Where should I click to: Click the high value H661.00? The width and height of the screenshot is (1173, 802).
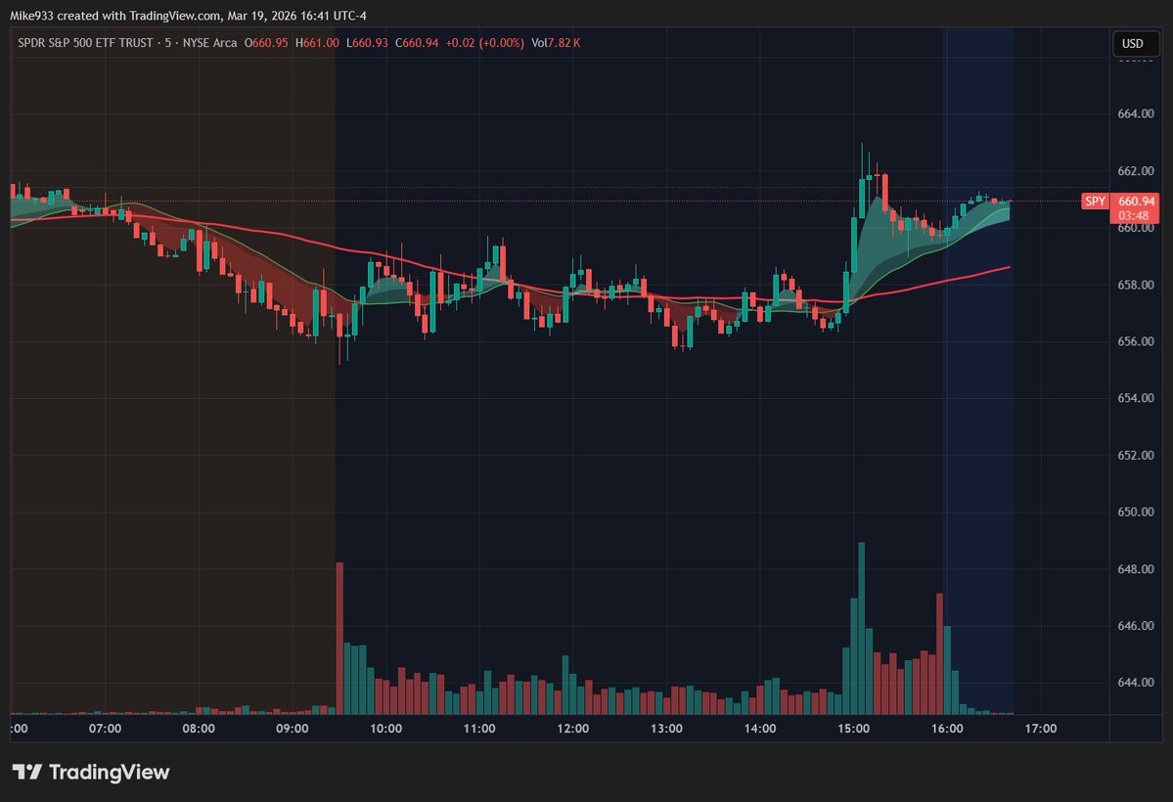317,43
